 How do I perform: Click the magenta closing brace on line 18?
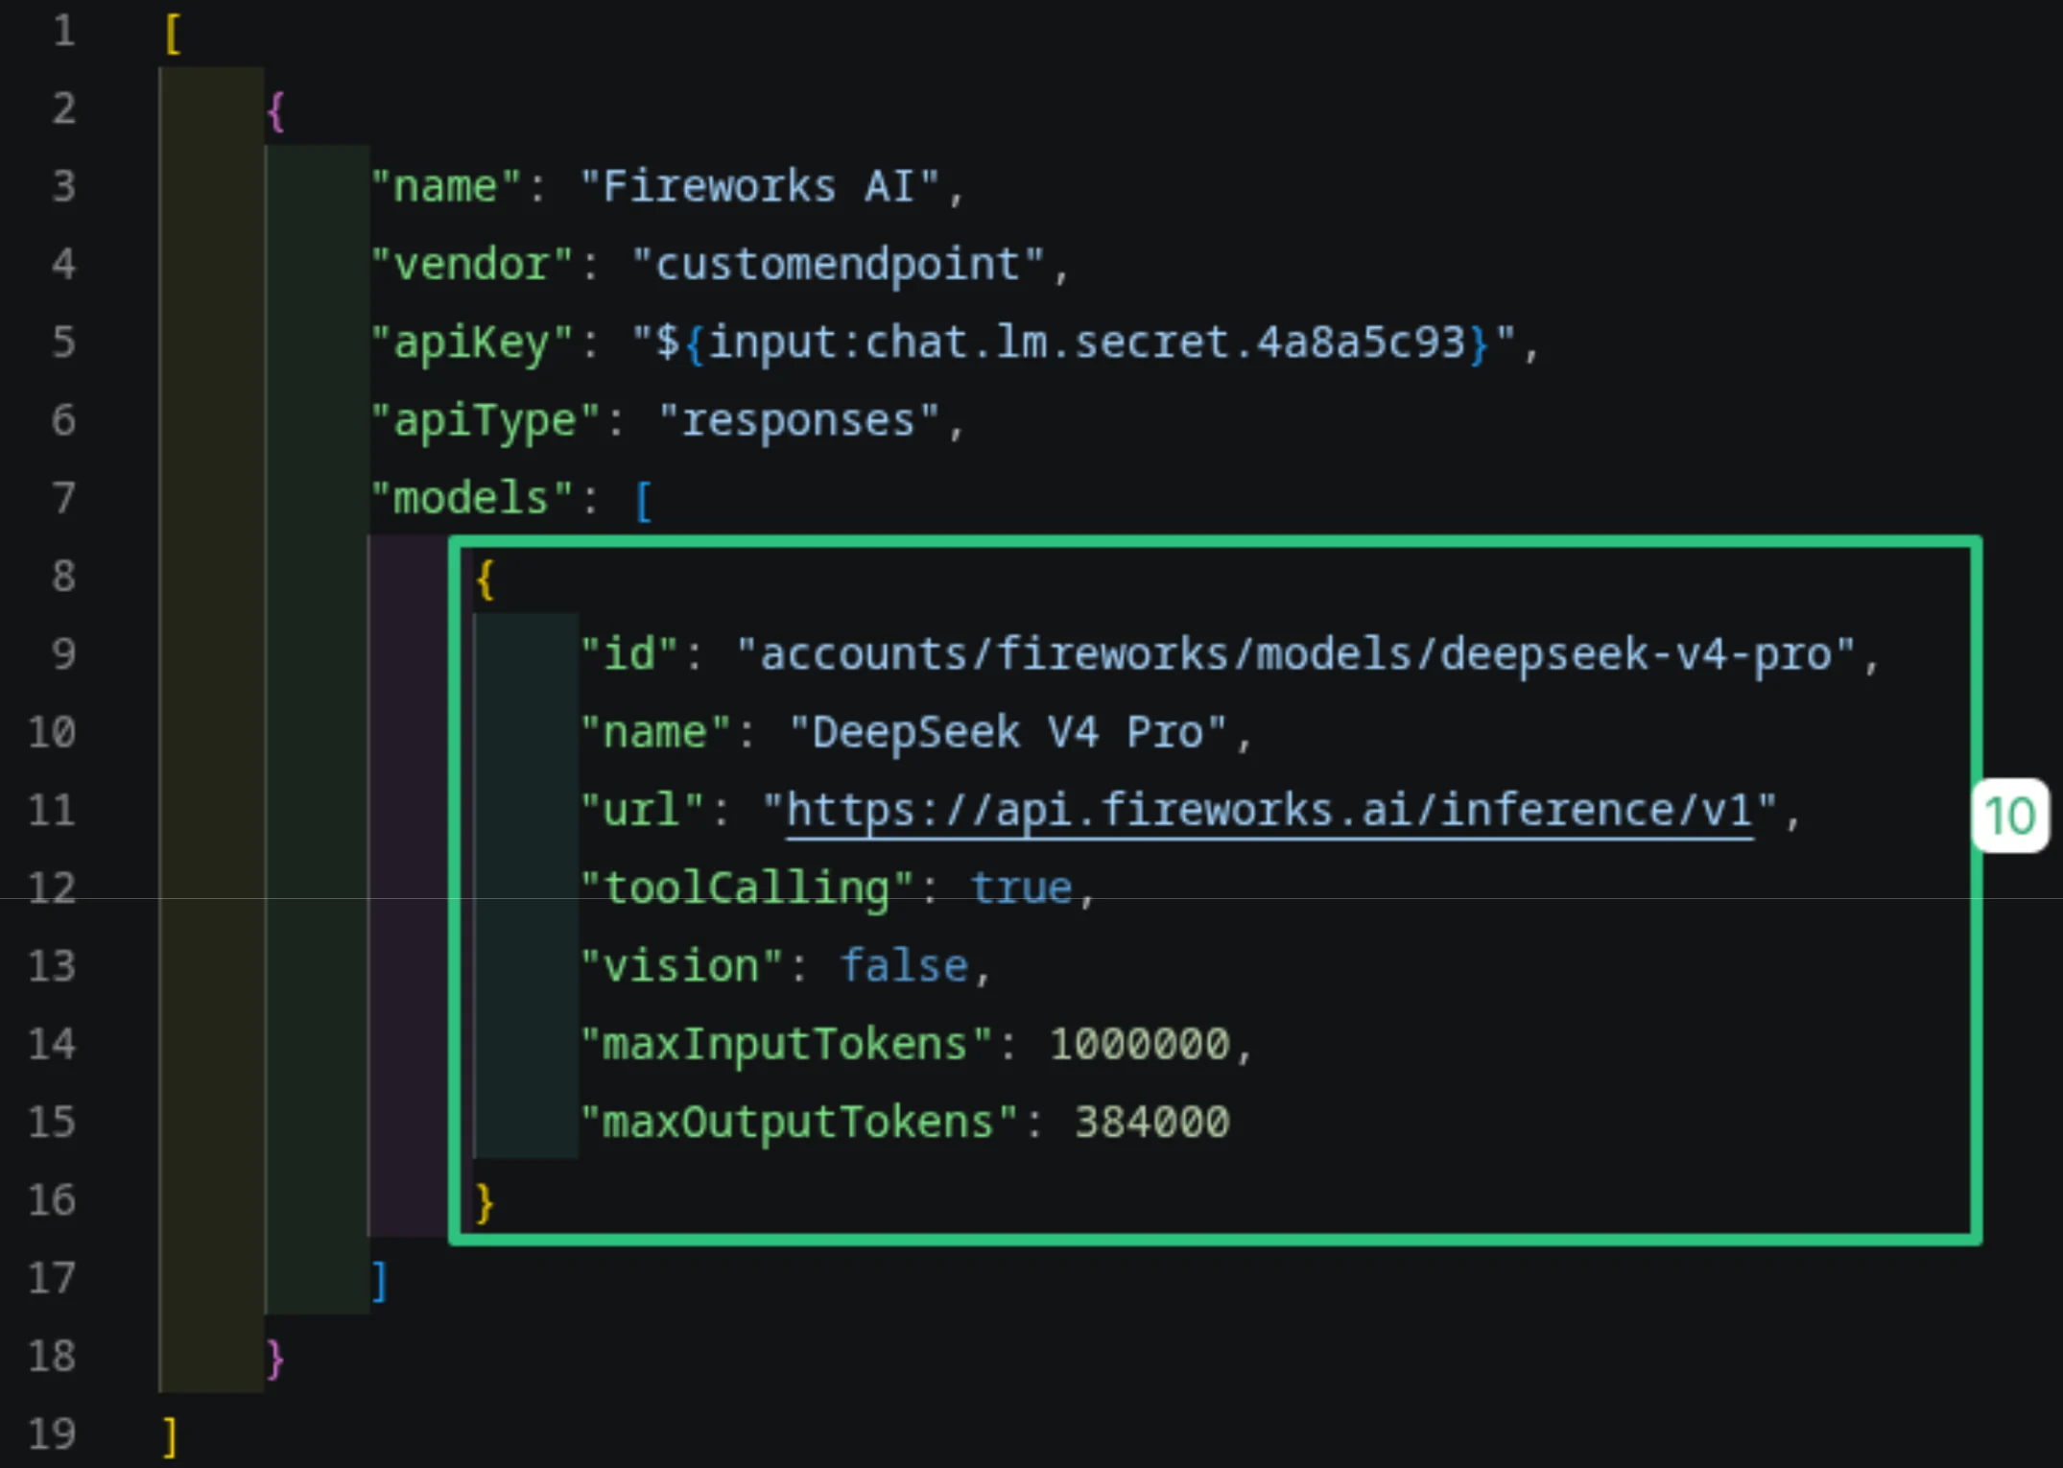[x=276, y=1359]
